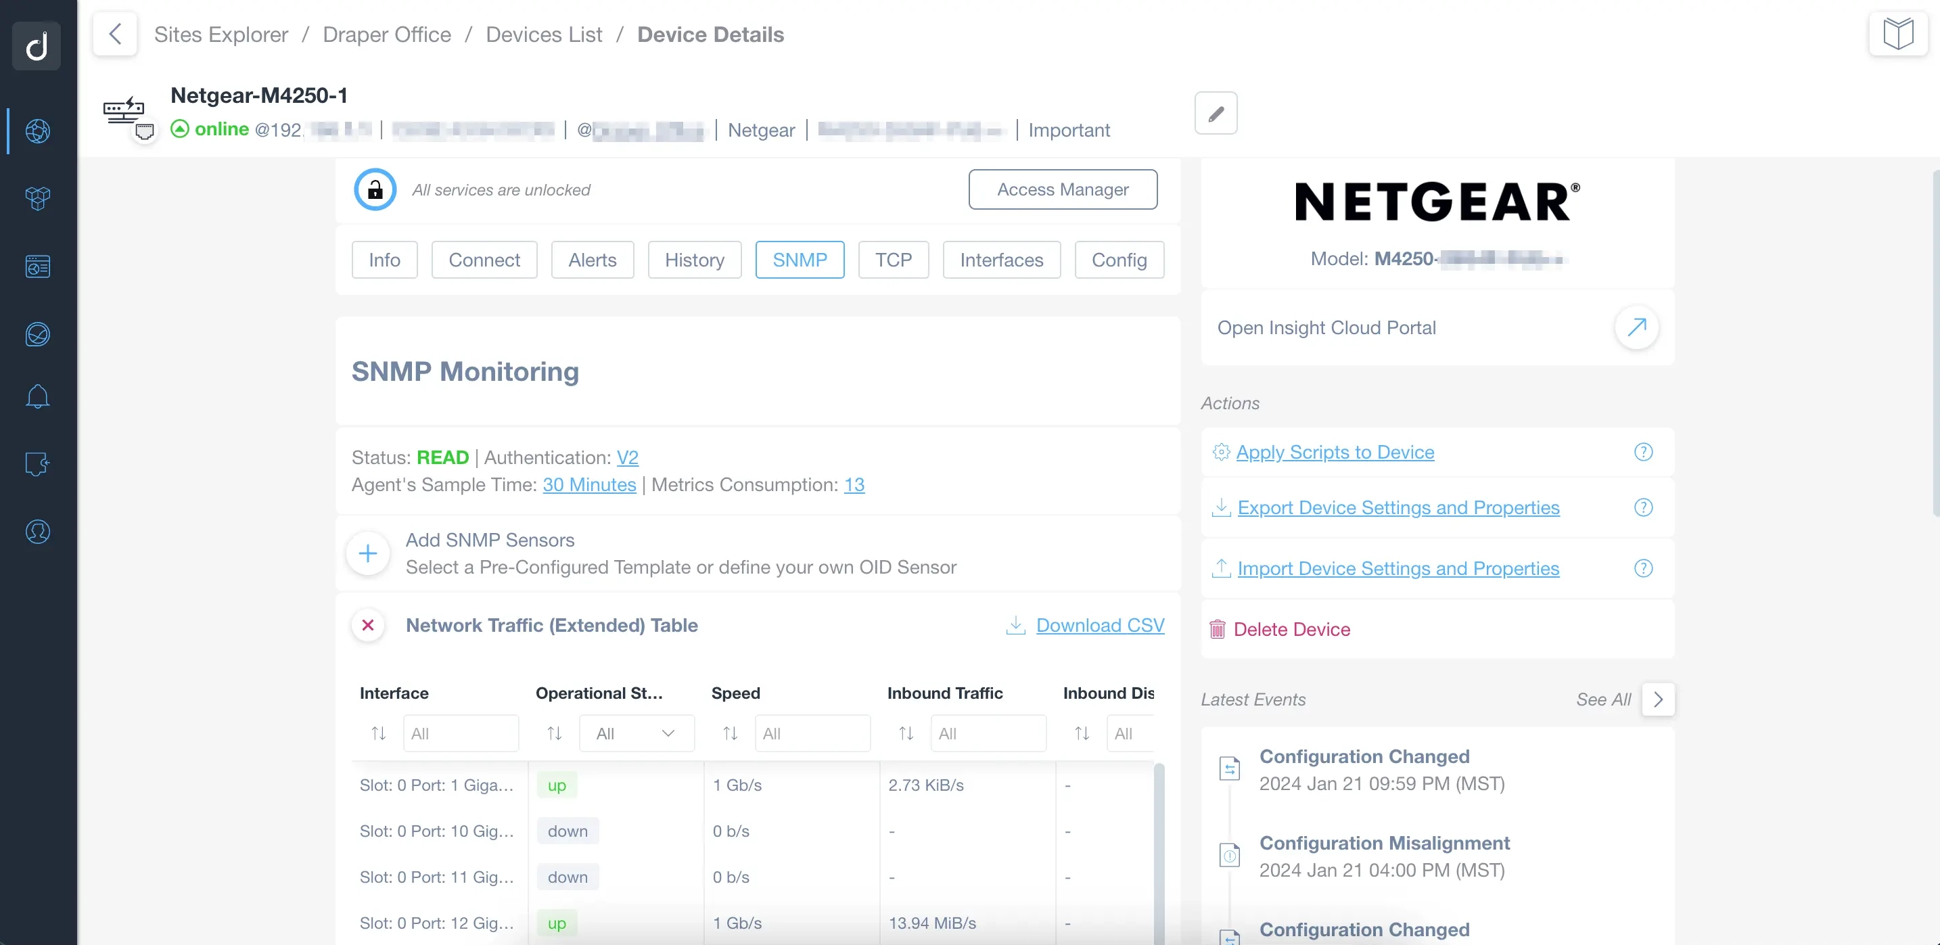The width and height of the screenshot is (1940, 945).
Task: Sort the Speed column
Action: tap(731, 733)
